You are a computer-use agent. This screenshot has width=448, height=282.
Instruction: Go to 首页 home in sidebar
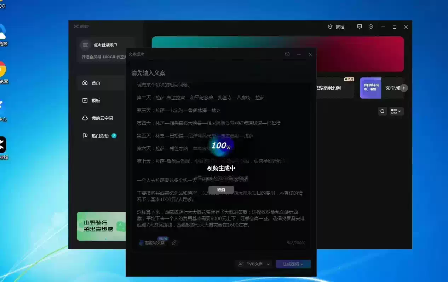point(96,83)
